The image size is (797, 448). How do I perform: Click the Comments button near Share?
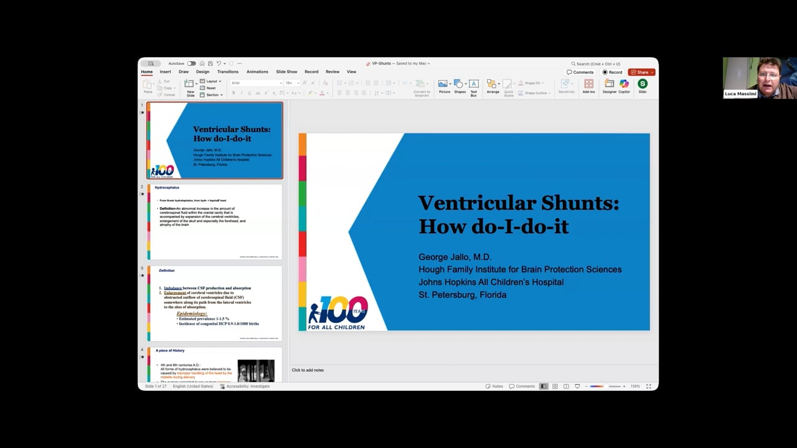580,72
